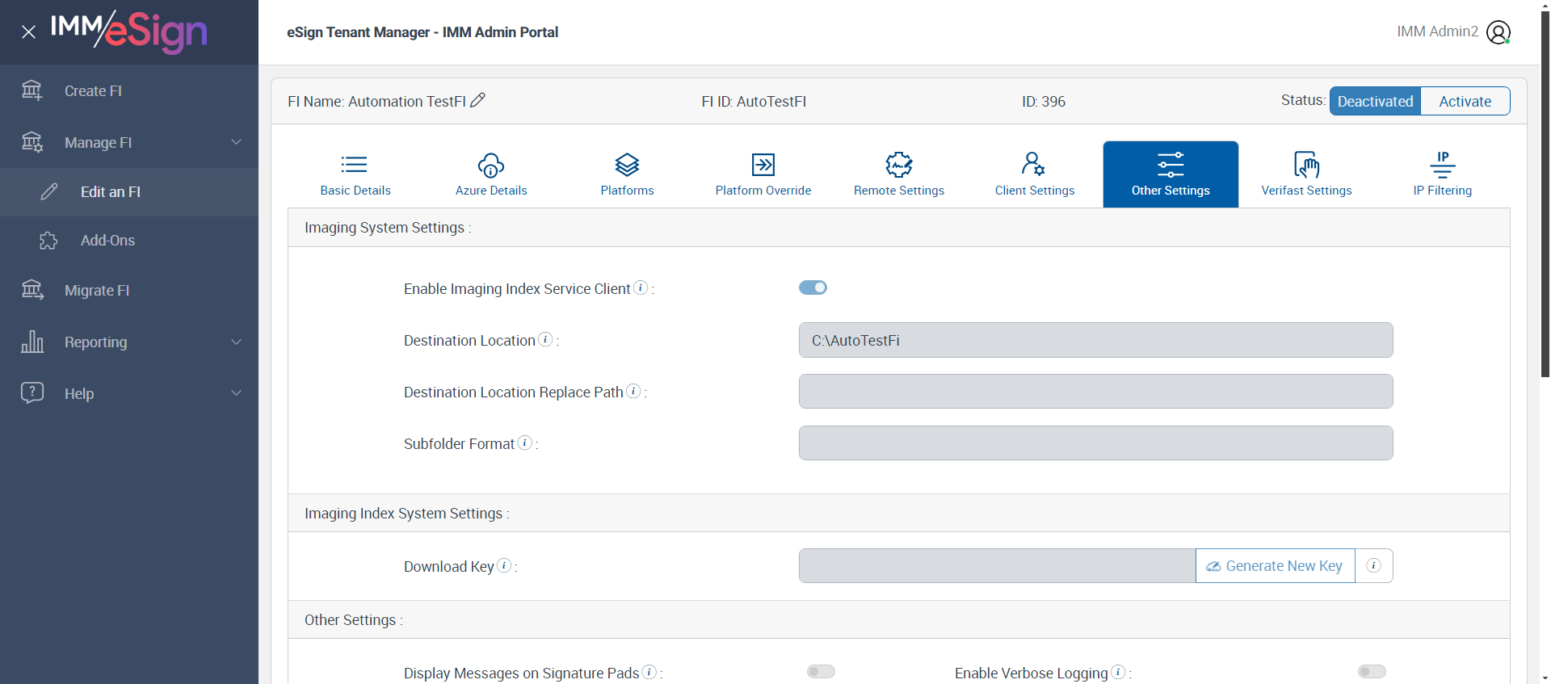Switch to the IP Filtering tab
Image resolution: width=1551 pixels, height=684 pixels.
1443,174
